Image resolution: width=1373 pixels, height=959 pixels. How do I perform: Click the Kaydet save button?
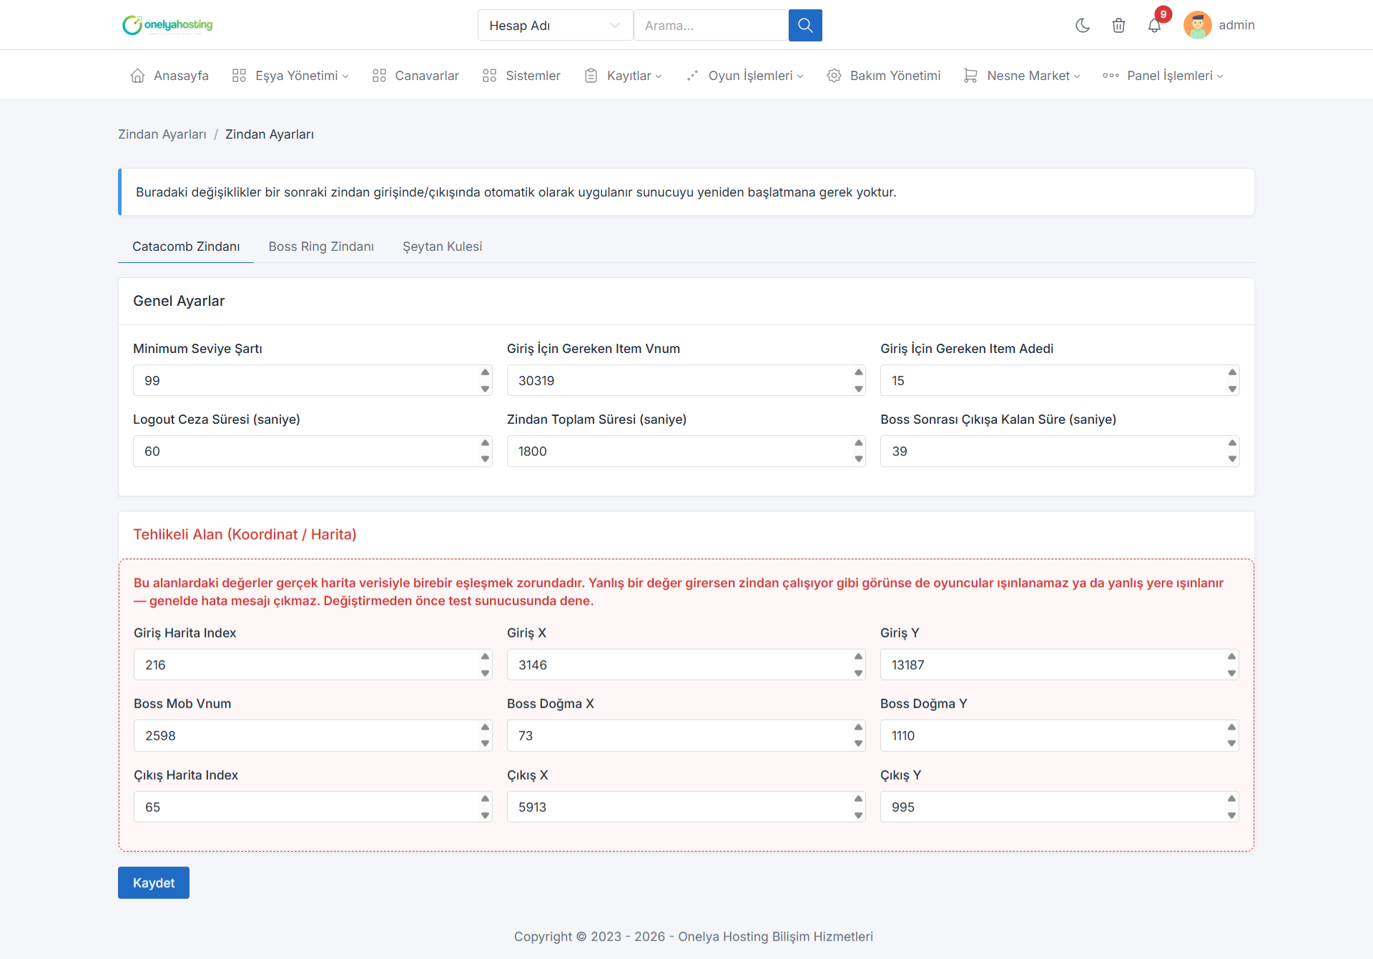154,883
